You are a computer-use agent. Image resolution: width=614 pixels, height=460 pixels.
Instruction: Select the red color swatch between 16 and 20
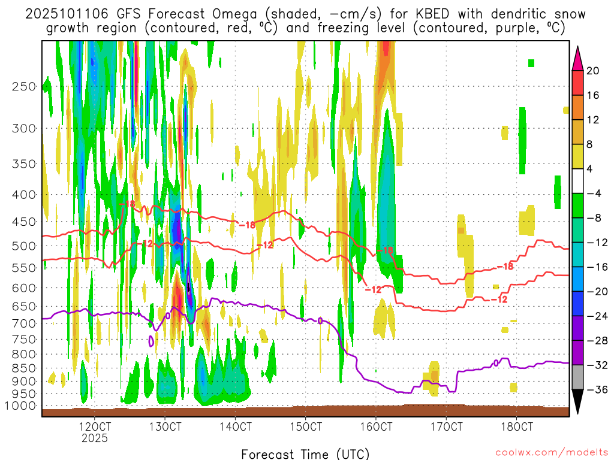[577, 83]
